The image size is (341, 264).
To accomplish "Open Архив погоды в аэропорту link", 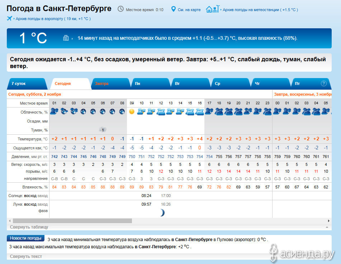I will point(53,19).
